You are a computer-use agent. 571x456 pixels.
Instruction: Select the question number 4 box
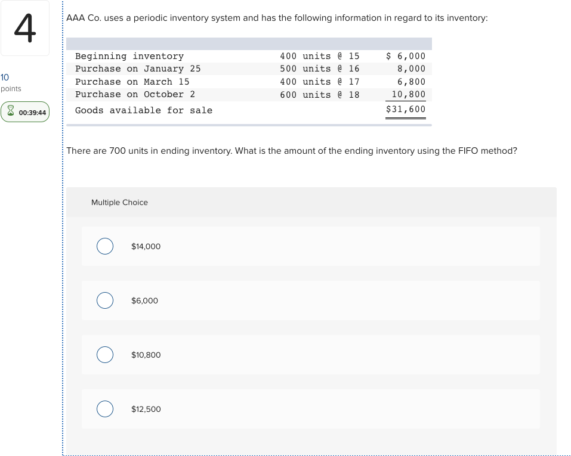(x=25, y=27)
